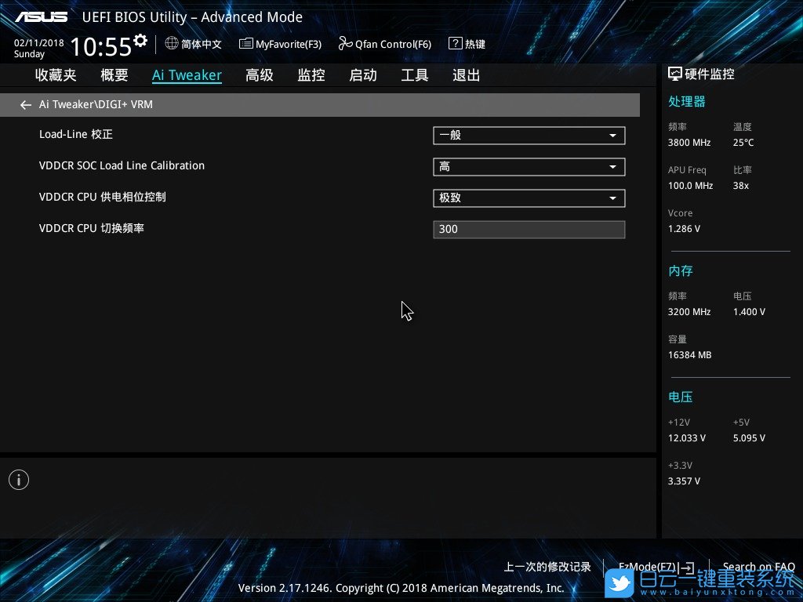The height and width of the screenshot is (602, 803).
Task: View 上一次的修改记录 change log
Action: 547,566
